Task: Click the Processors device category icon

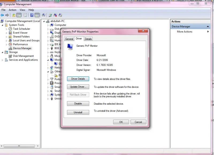Action: coord(52,83)
